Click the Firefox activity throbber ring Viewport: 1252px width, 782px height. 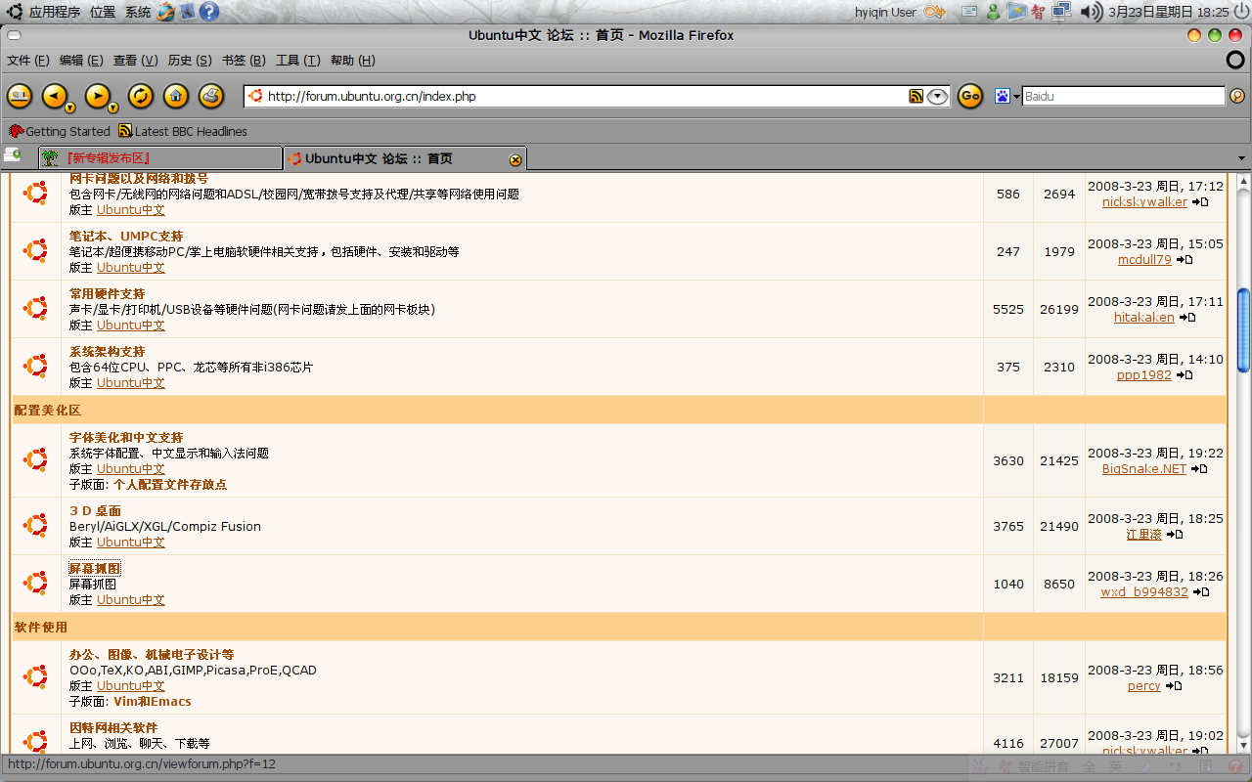(x=1235, y=61)
